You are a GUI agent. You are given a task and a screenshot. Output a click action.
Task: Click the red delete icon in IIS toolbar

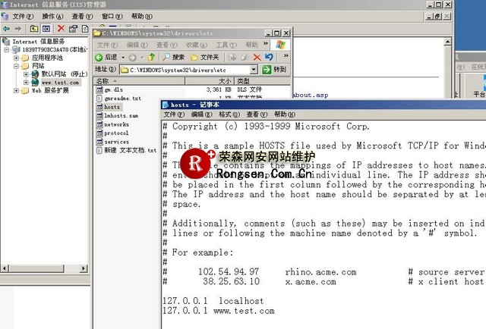[x=61, y=29]
